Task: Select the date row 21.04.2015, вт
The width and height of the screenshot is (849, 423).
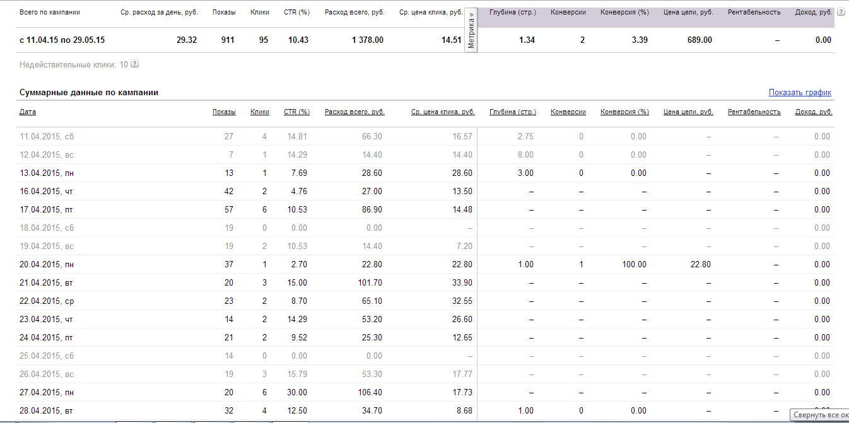Action: [x=47, y=283]
